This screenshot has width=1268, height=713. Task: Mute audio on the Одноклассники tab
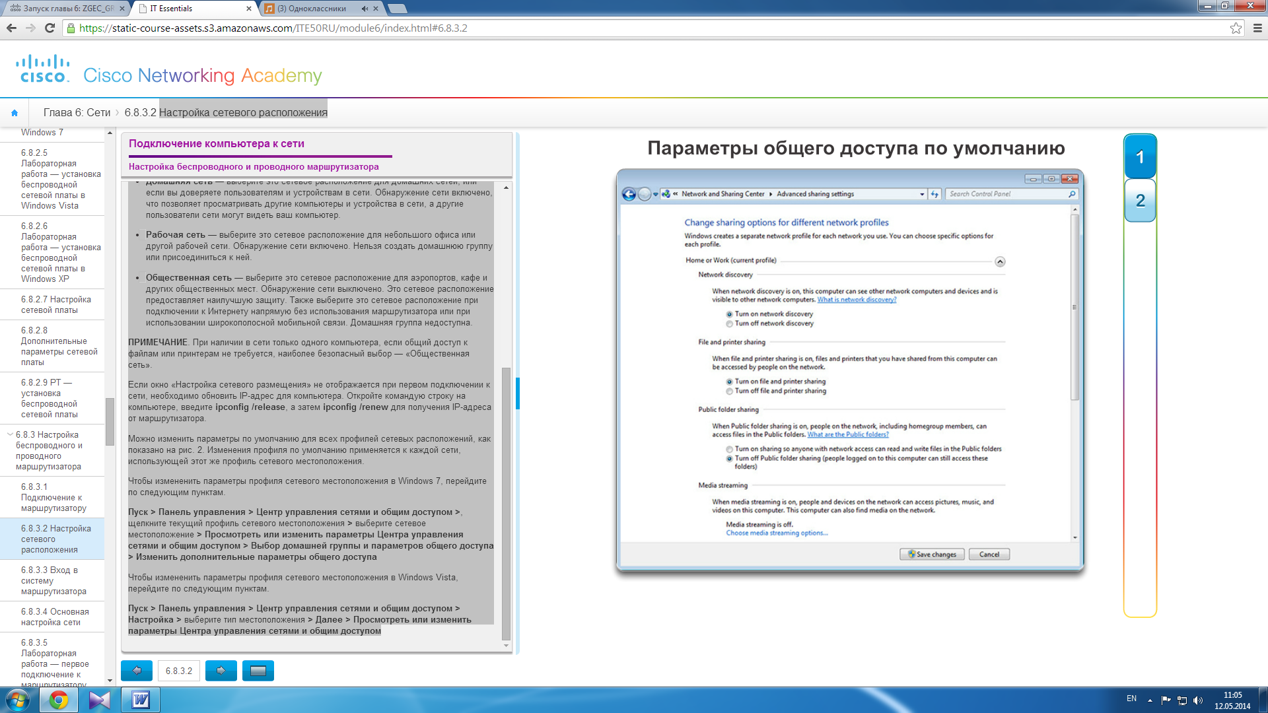(365, 9)
